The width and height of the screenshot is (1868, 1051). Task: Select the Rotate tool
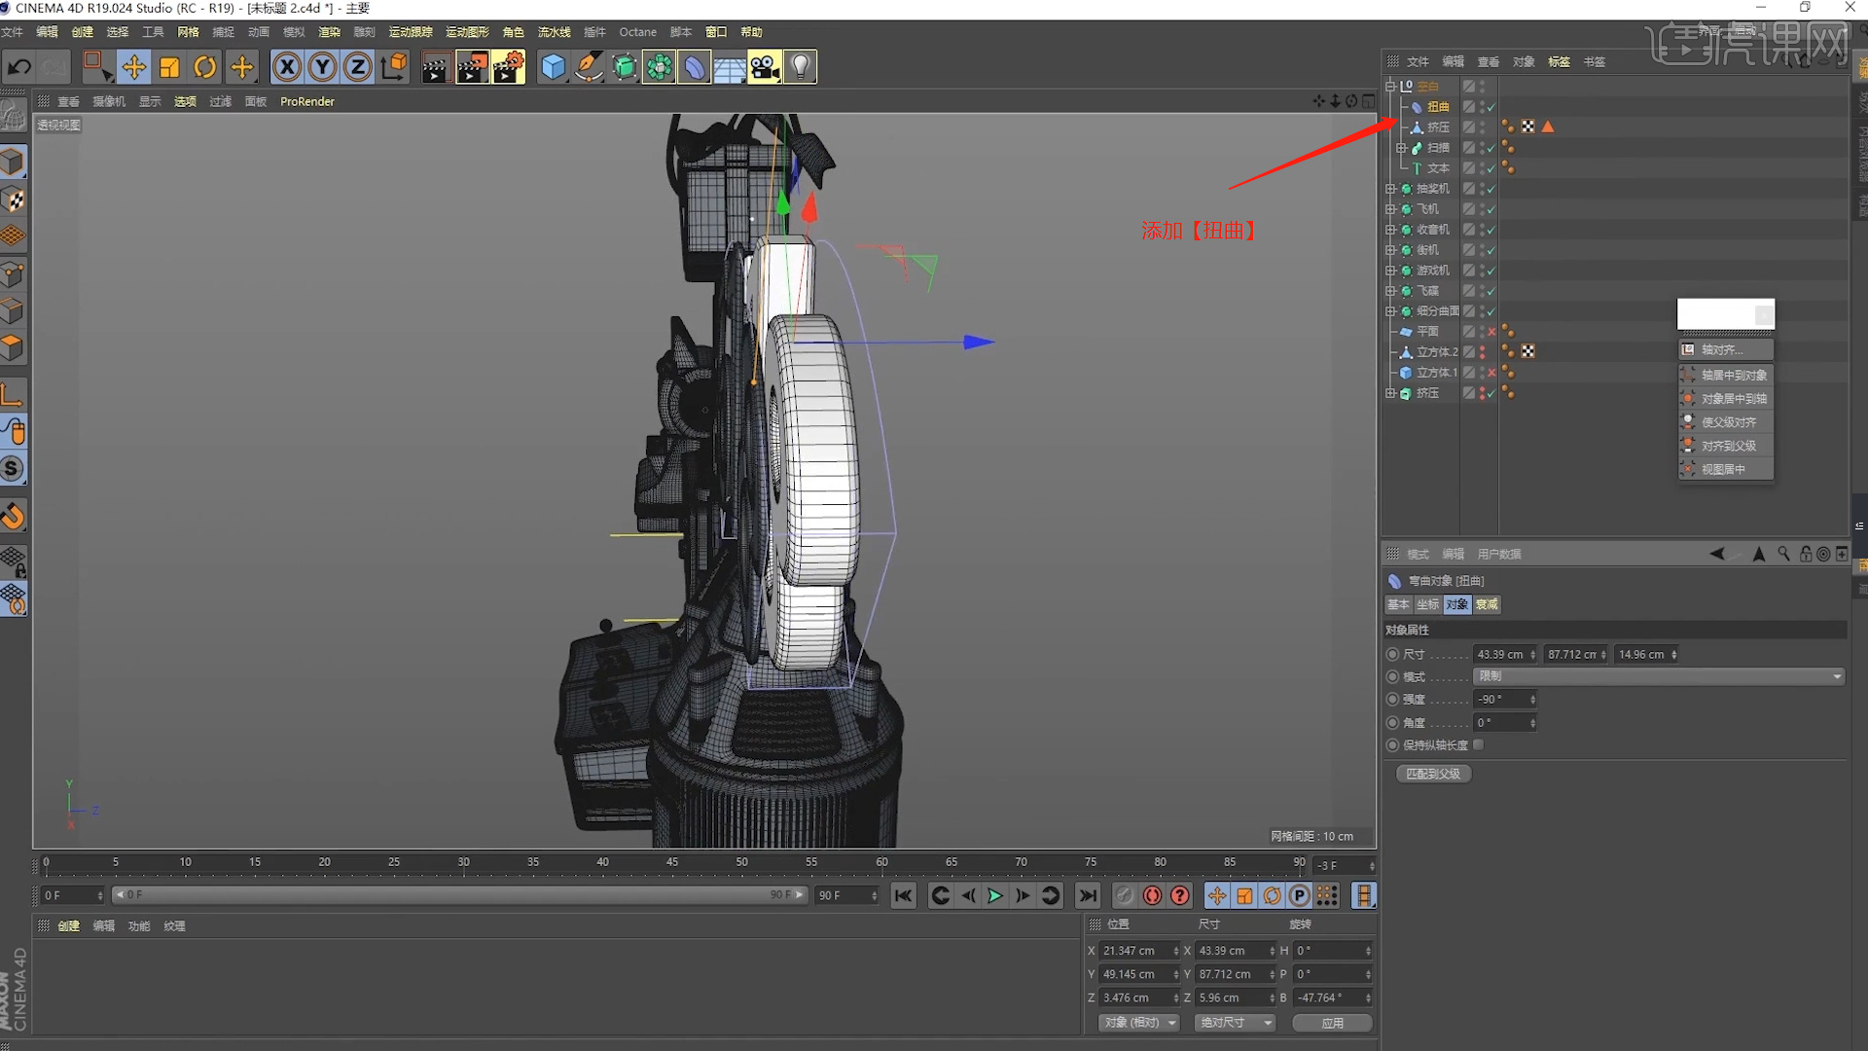click(205, 66)
